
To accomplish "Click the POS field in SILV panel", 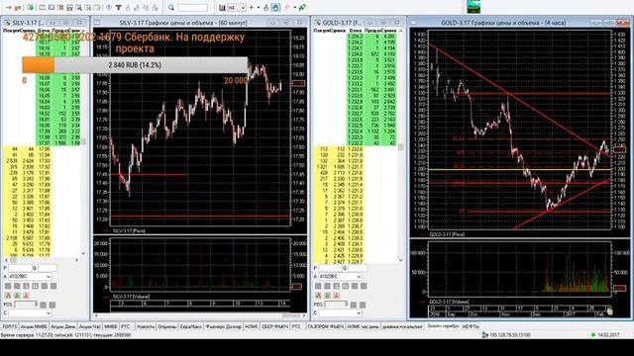I will [26, 304].
